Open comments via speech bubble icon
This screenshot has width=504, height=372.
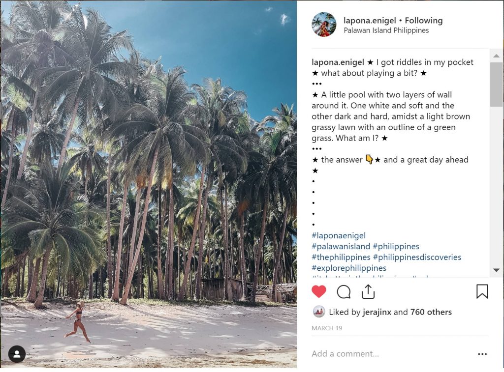click(x=344, y=292)
